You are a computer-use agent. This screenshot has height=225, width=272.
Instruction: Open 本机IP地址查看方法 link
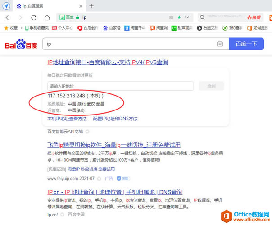pos(67,119)
